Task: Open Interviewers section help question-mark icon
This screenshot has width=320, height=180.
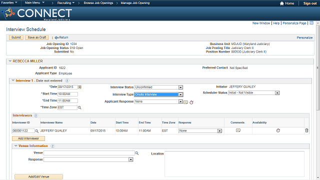Action: coord(36,115)
